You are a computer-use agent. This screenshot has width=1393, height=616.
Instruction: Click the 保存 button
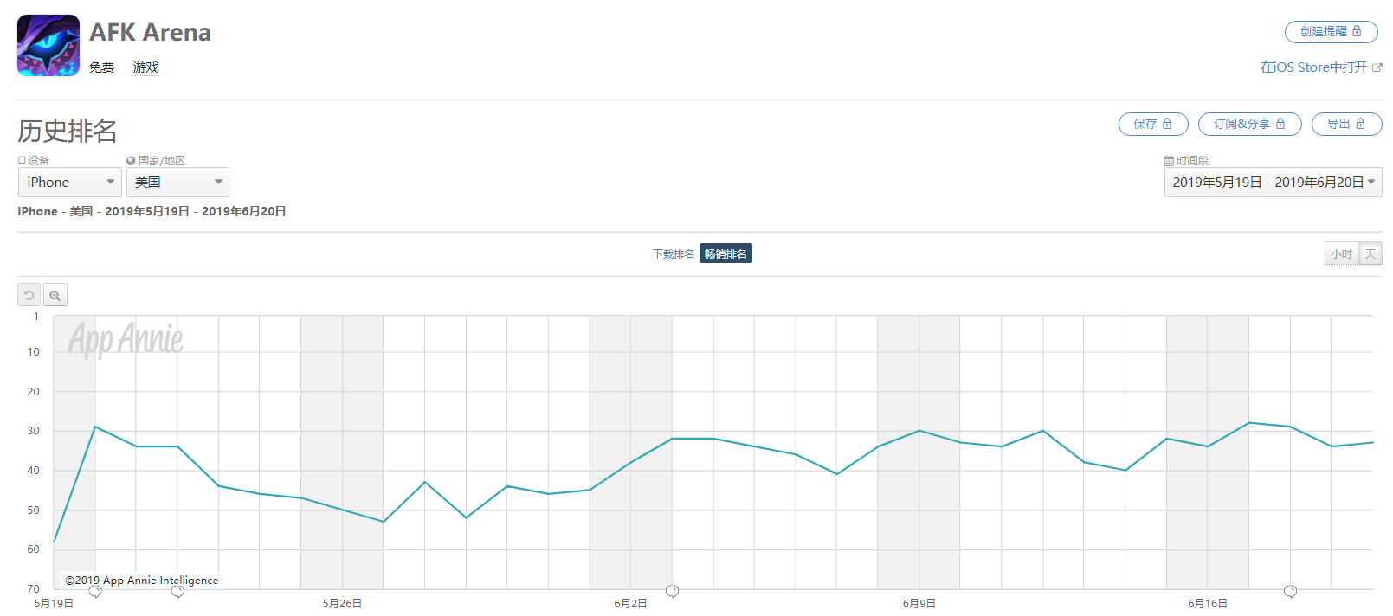pyautogui.click(x=1153, y=124)
